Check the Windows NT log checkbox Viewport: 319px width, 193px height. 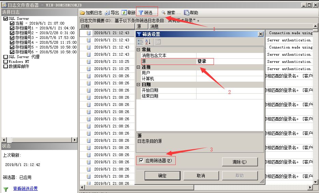point(6,61)
